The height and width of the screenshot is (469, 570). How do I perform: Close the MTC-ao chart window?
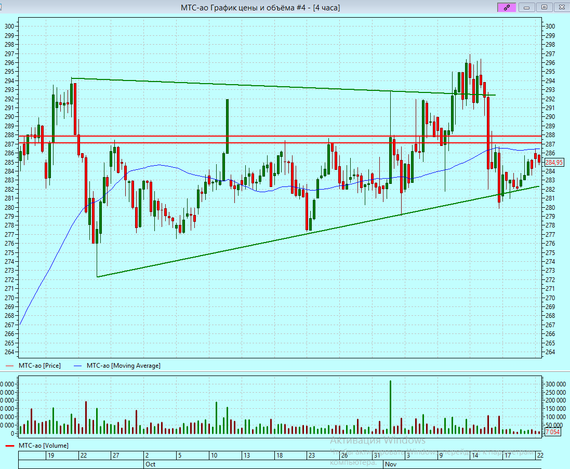click(562, 7)
